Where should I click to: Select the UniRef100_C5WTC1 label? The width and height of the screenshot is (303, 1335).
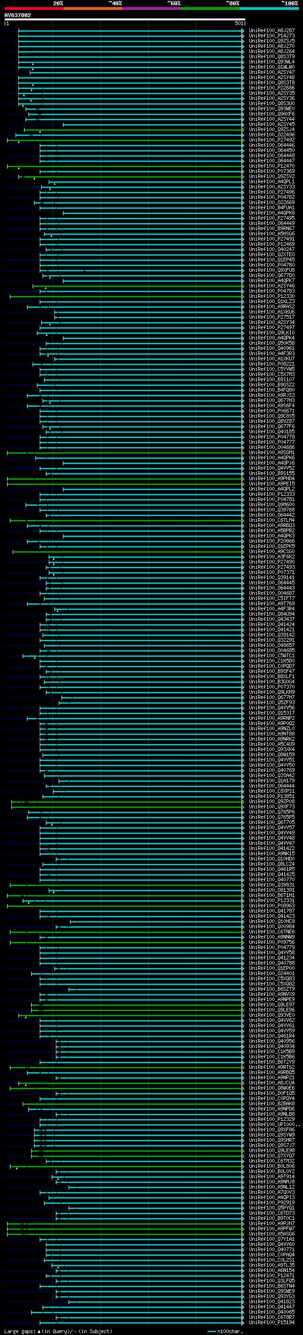[272, 655]
